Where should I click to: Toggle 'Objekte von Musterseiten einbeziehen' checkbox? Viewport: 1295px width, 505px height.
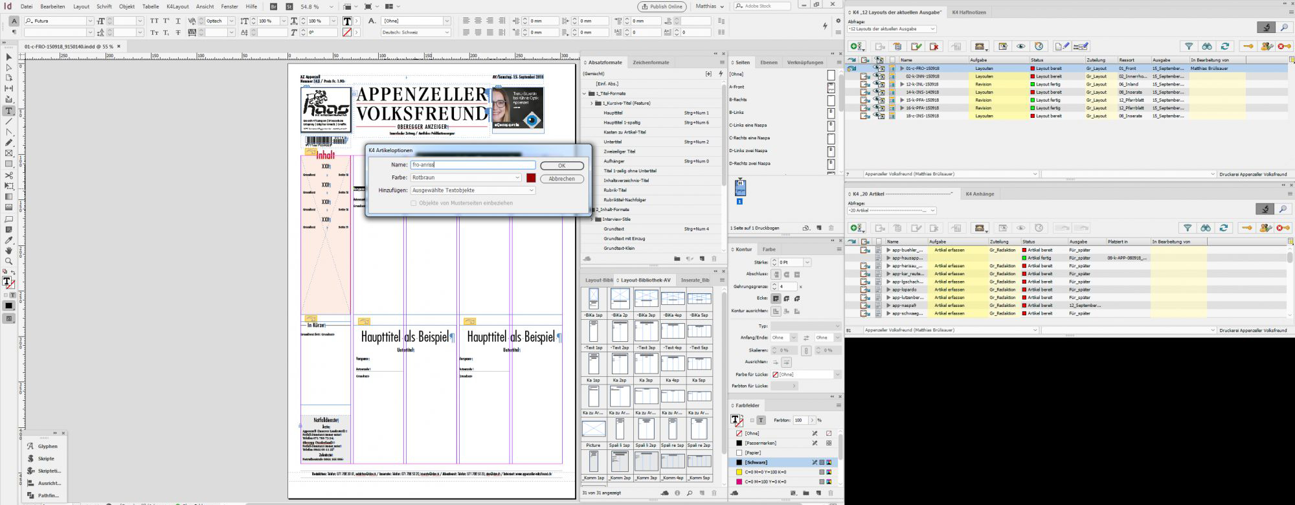pyautogui.click(x=414, y=203)
